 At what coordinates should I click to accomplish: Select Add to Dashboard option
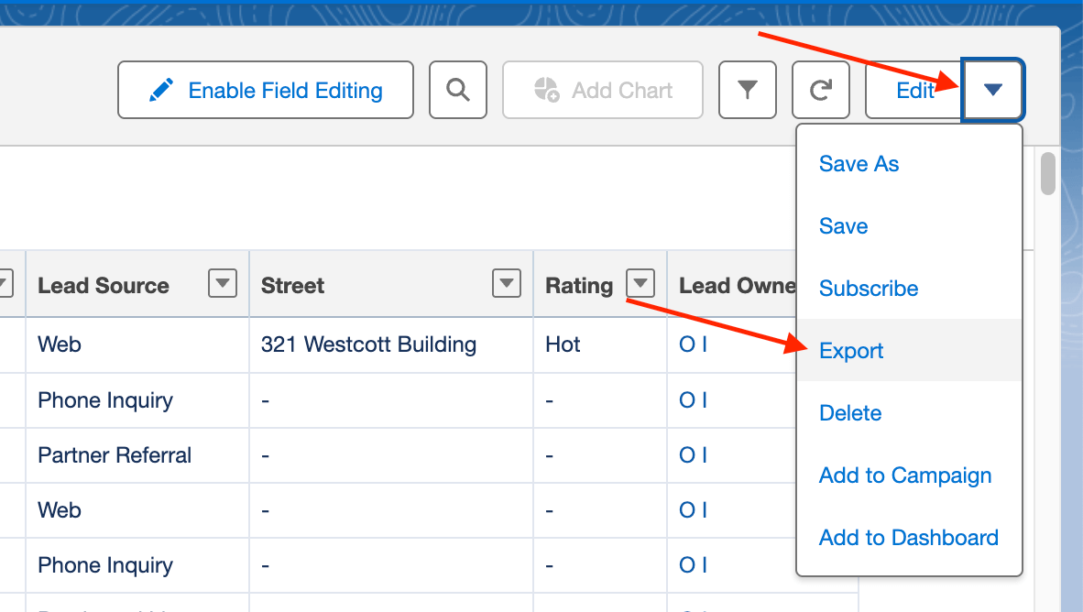(908, 538)
